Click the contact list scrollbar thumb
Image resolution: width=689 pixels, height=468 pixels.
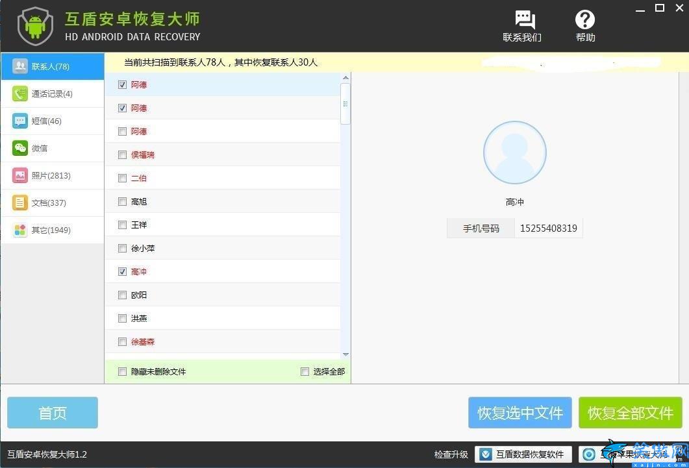click(346, 104)
